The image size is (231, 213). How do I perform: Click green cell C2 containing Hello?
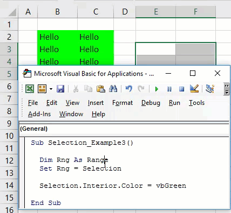pos(96,37)
